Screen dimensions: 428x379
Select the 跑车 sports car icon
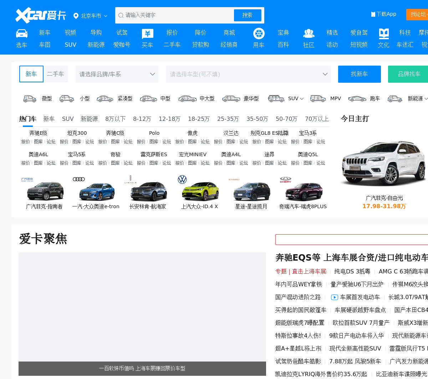(357, 99)
